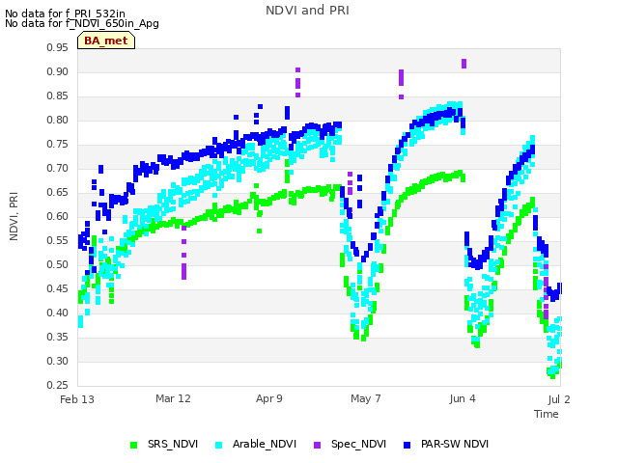Viewport: 618px width, 463px height.
Task: Click the 0.80 y-axis tick label
Action: coord(58,120)
